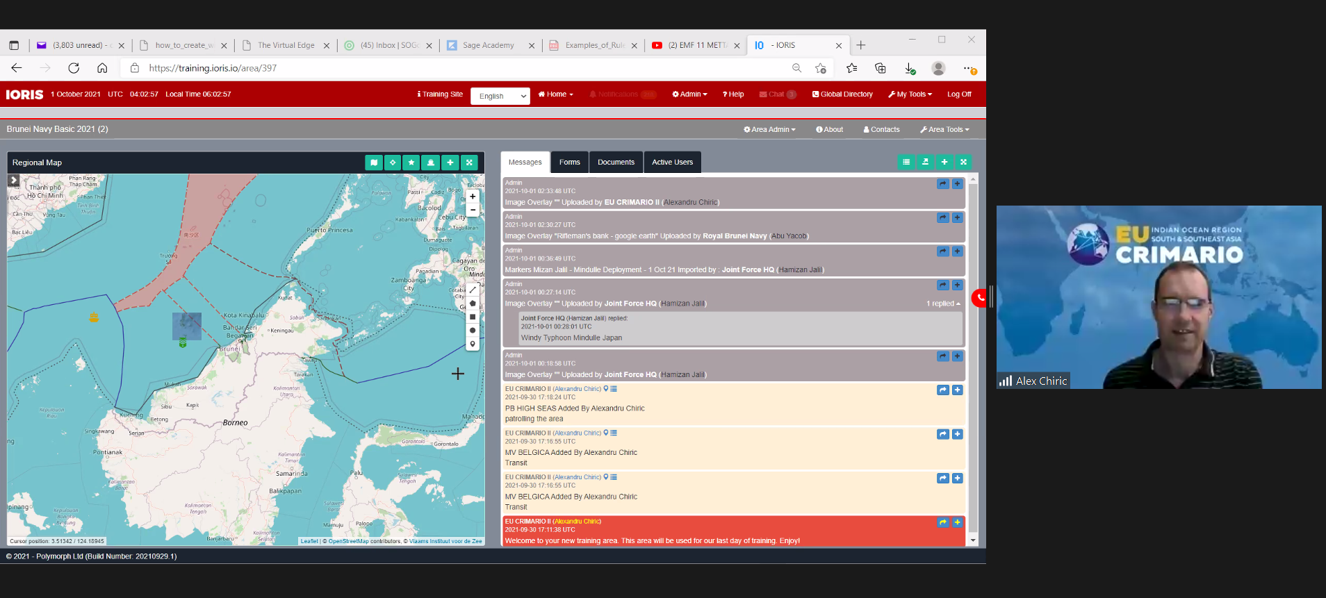Viewport: 1326px width, 598px height.
Task: Click the browser address bar URL
Action: (213, 68)
